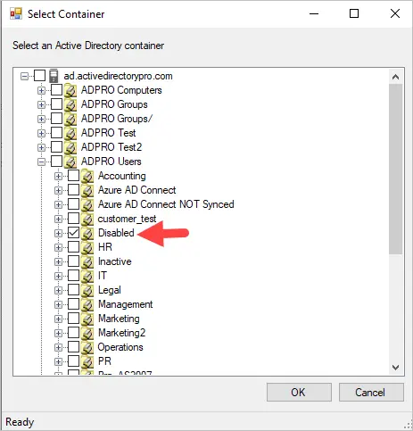Screen dimensions: 413x431
Task: Click the Operations OU folder icon
Action: point(87,347)
